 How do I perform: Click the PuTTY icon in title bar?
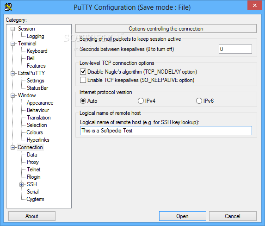click(8, 7)
